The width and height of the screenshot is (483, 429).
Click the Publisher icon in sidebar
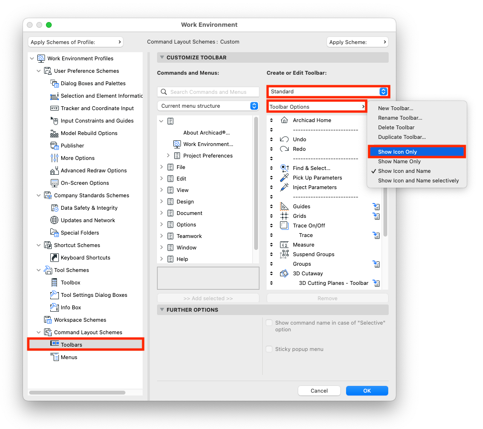pos(55,146)
